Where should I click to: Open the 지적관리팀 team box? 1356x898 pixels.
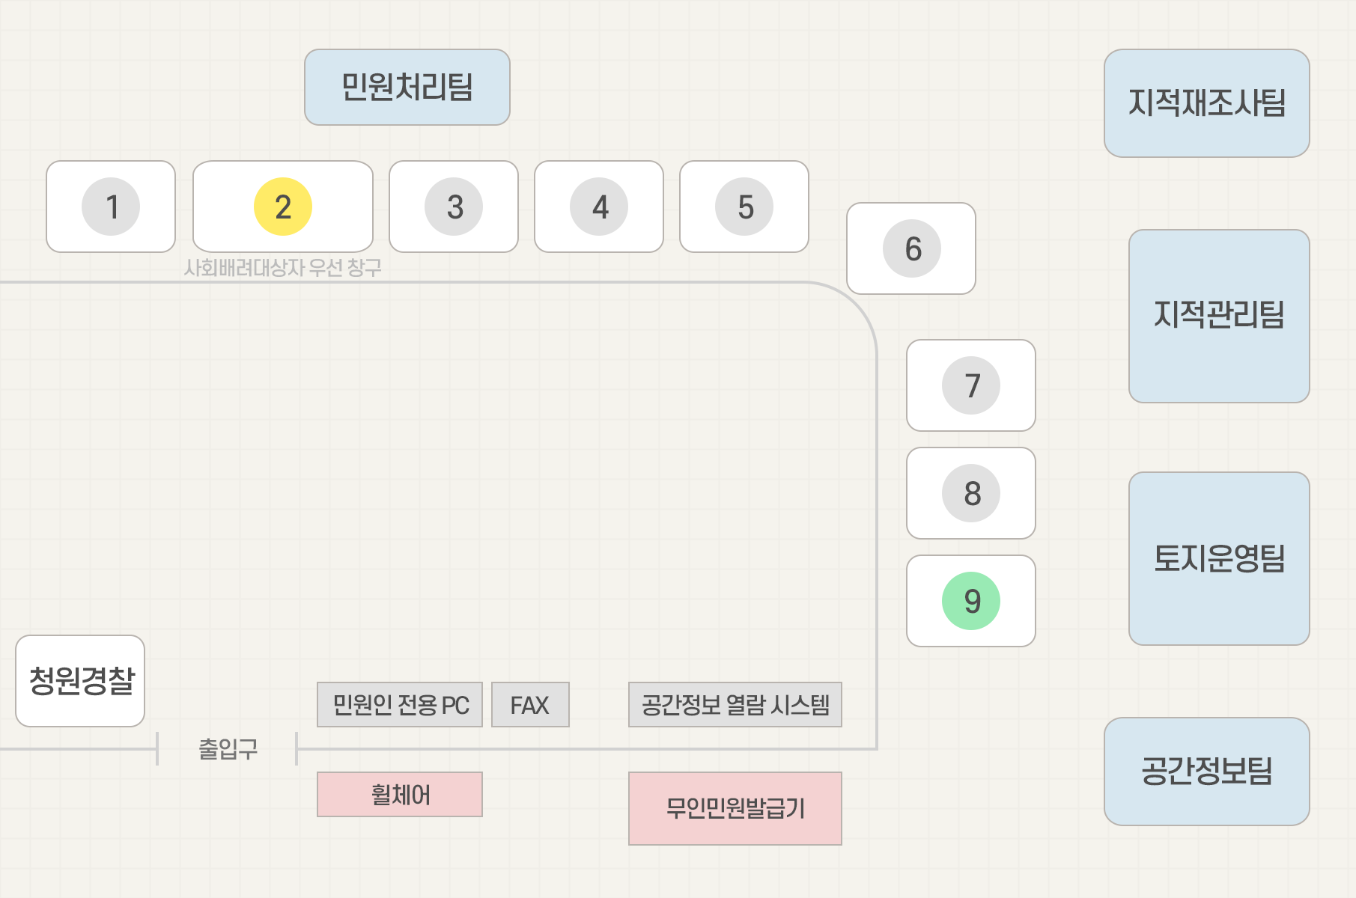point(1219,316)
